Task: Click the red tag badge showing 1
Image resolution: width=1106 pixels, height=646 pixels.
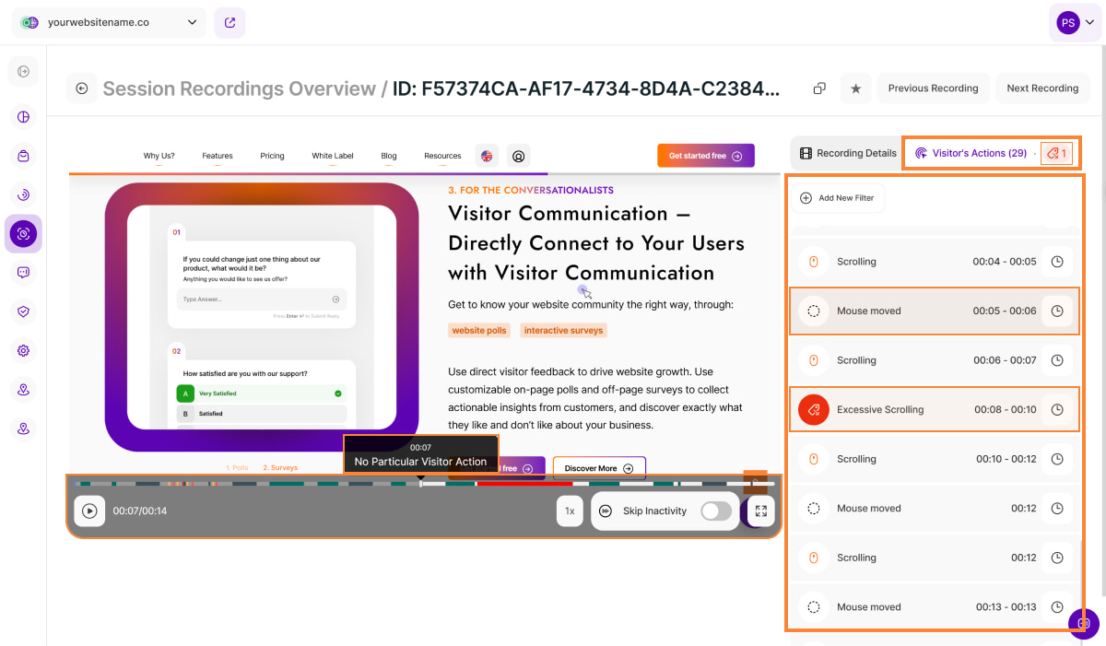Action: (1056, 153)
